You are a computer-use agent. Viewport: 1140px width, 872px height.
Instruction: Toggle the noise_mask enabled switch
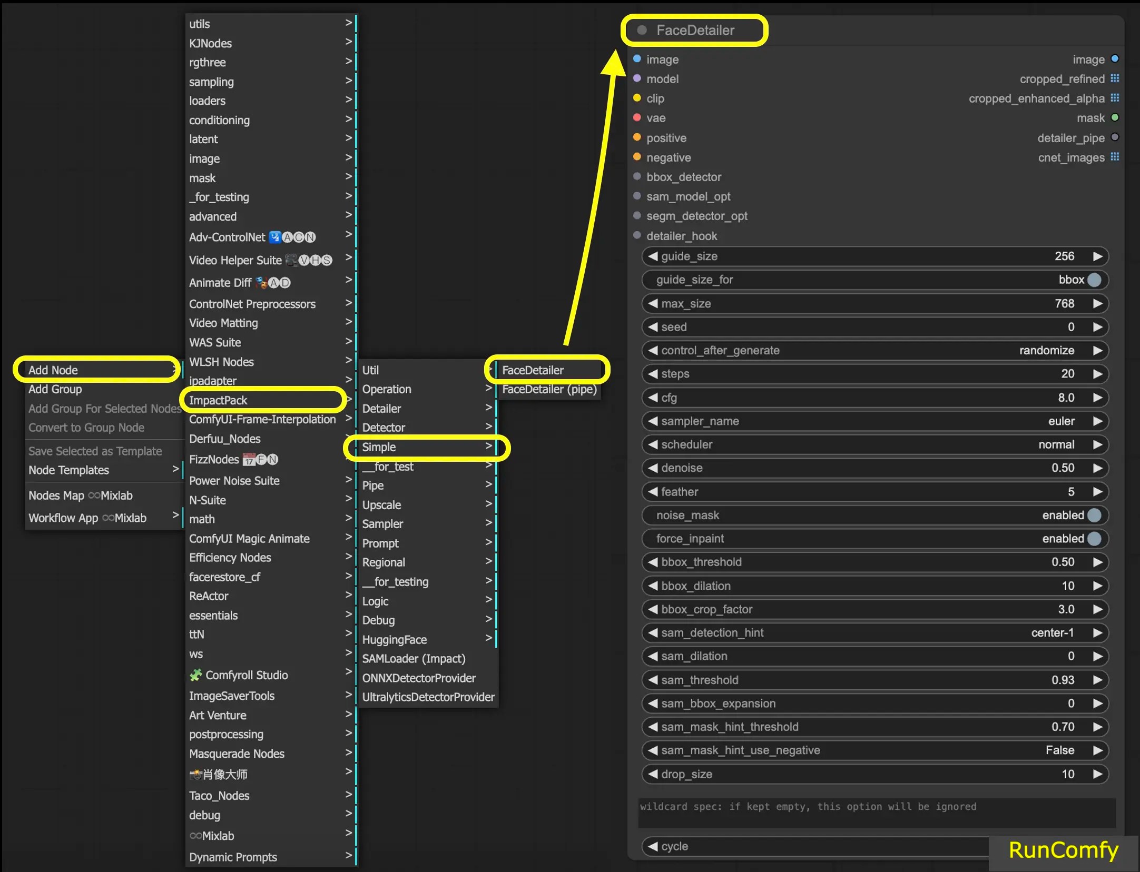pyautogui.click(x=1094, y=515)
